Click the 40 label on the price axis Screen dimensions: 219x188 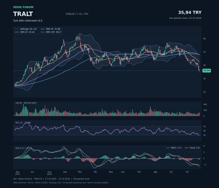(204, 65)
